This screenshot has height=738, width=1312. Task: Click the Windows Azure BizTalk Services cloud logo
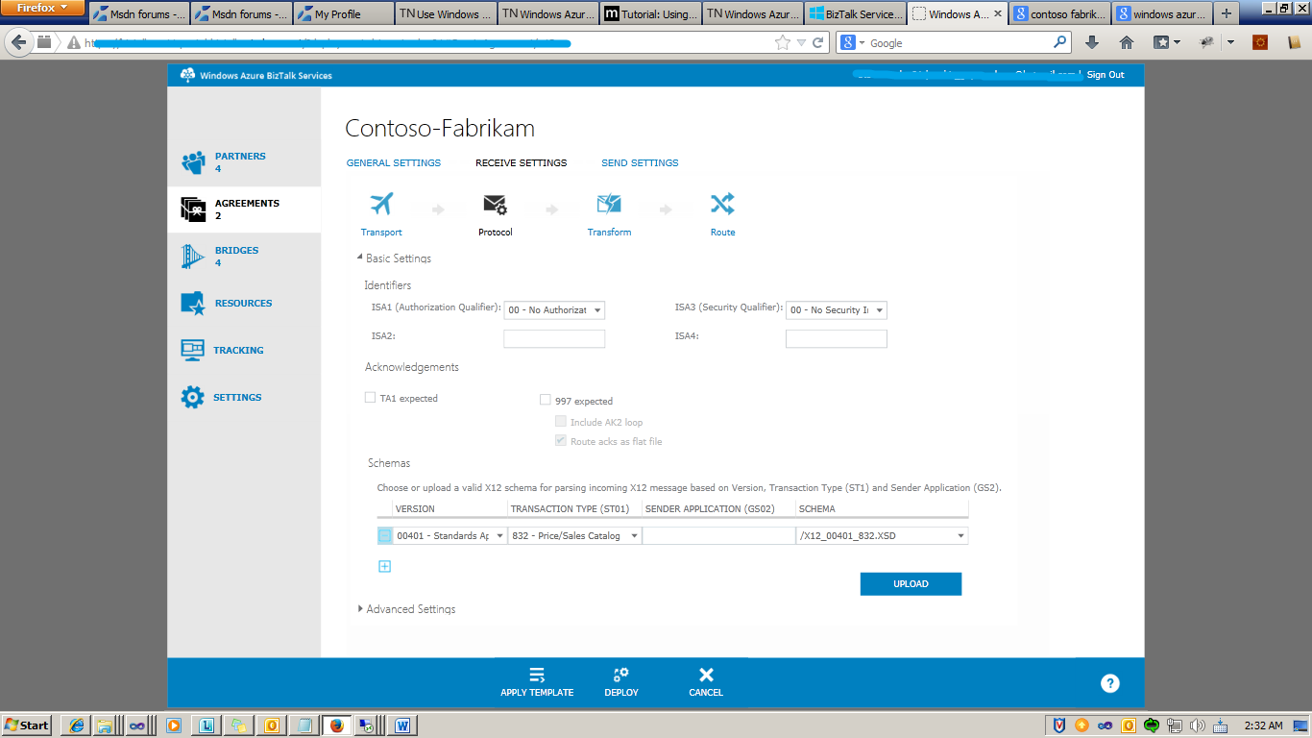[187, 75]
